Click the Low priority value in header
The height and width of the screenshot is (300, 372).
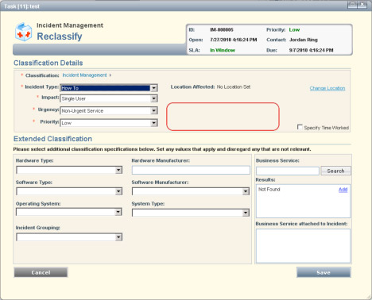(294, 29)
